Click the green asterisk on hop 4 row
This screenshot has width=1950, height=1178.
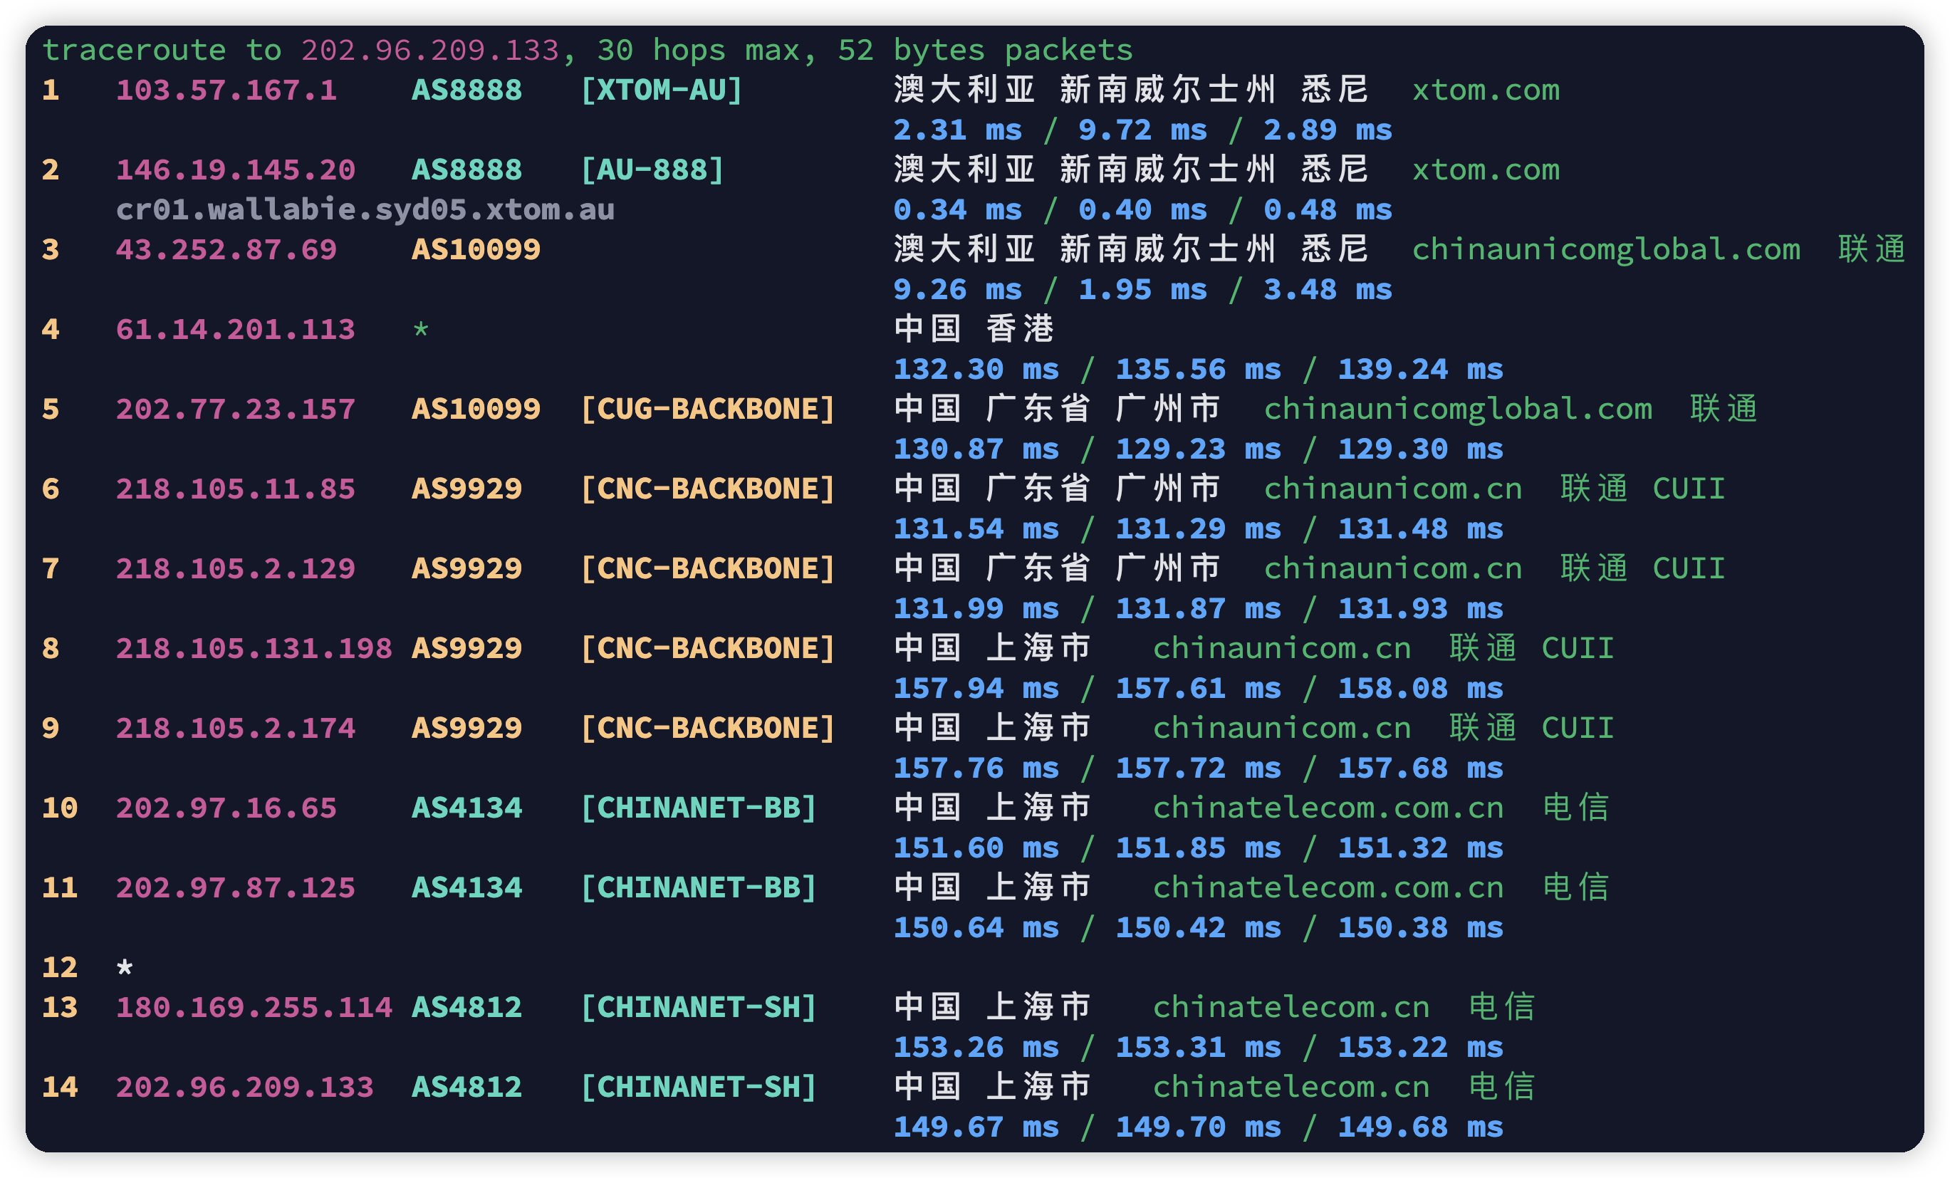pyautogui.click(x=420, y=328)
